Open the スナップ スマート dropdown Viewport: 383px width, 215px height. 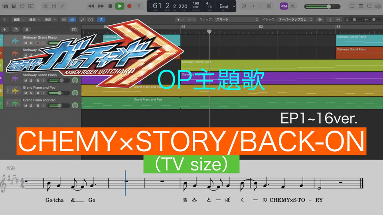(x=237, y=20)
